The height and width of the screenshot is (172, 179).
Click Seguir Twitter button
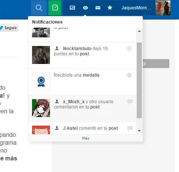click(x=9, y=28)
